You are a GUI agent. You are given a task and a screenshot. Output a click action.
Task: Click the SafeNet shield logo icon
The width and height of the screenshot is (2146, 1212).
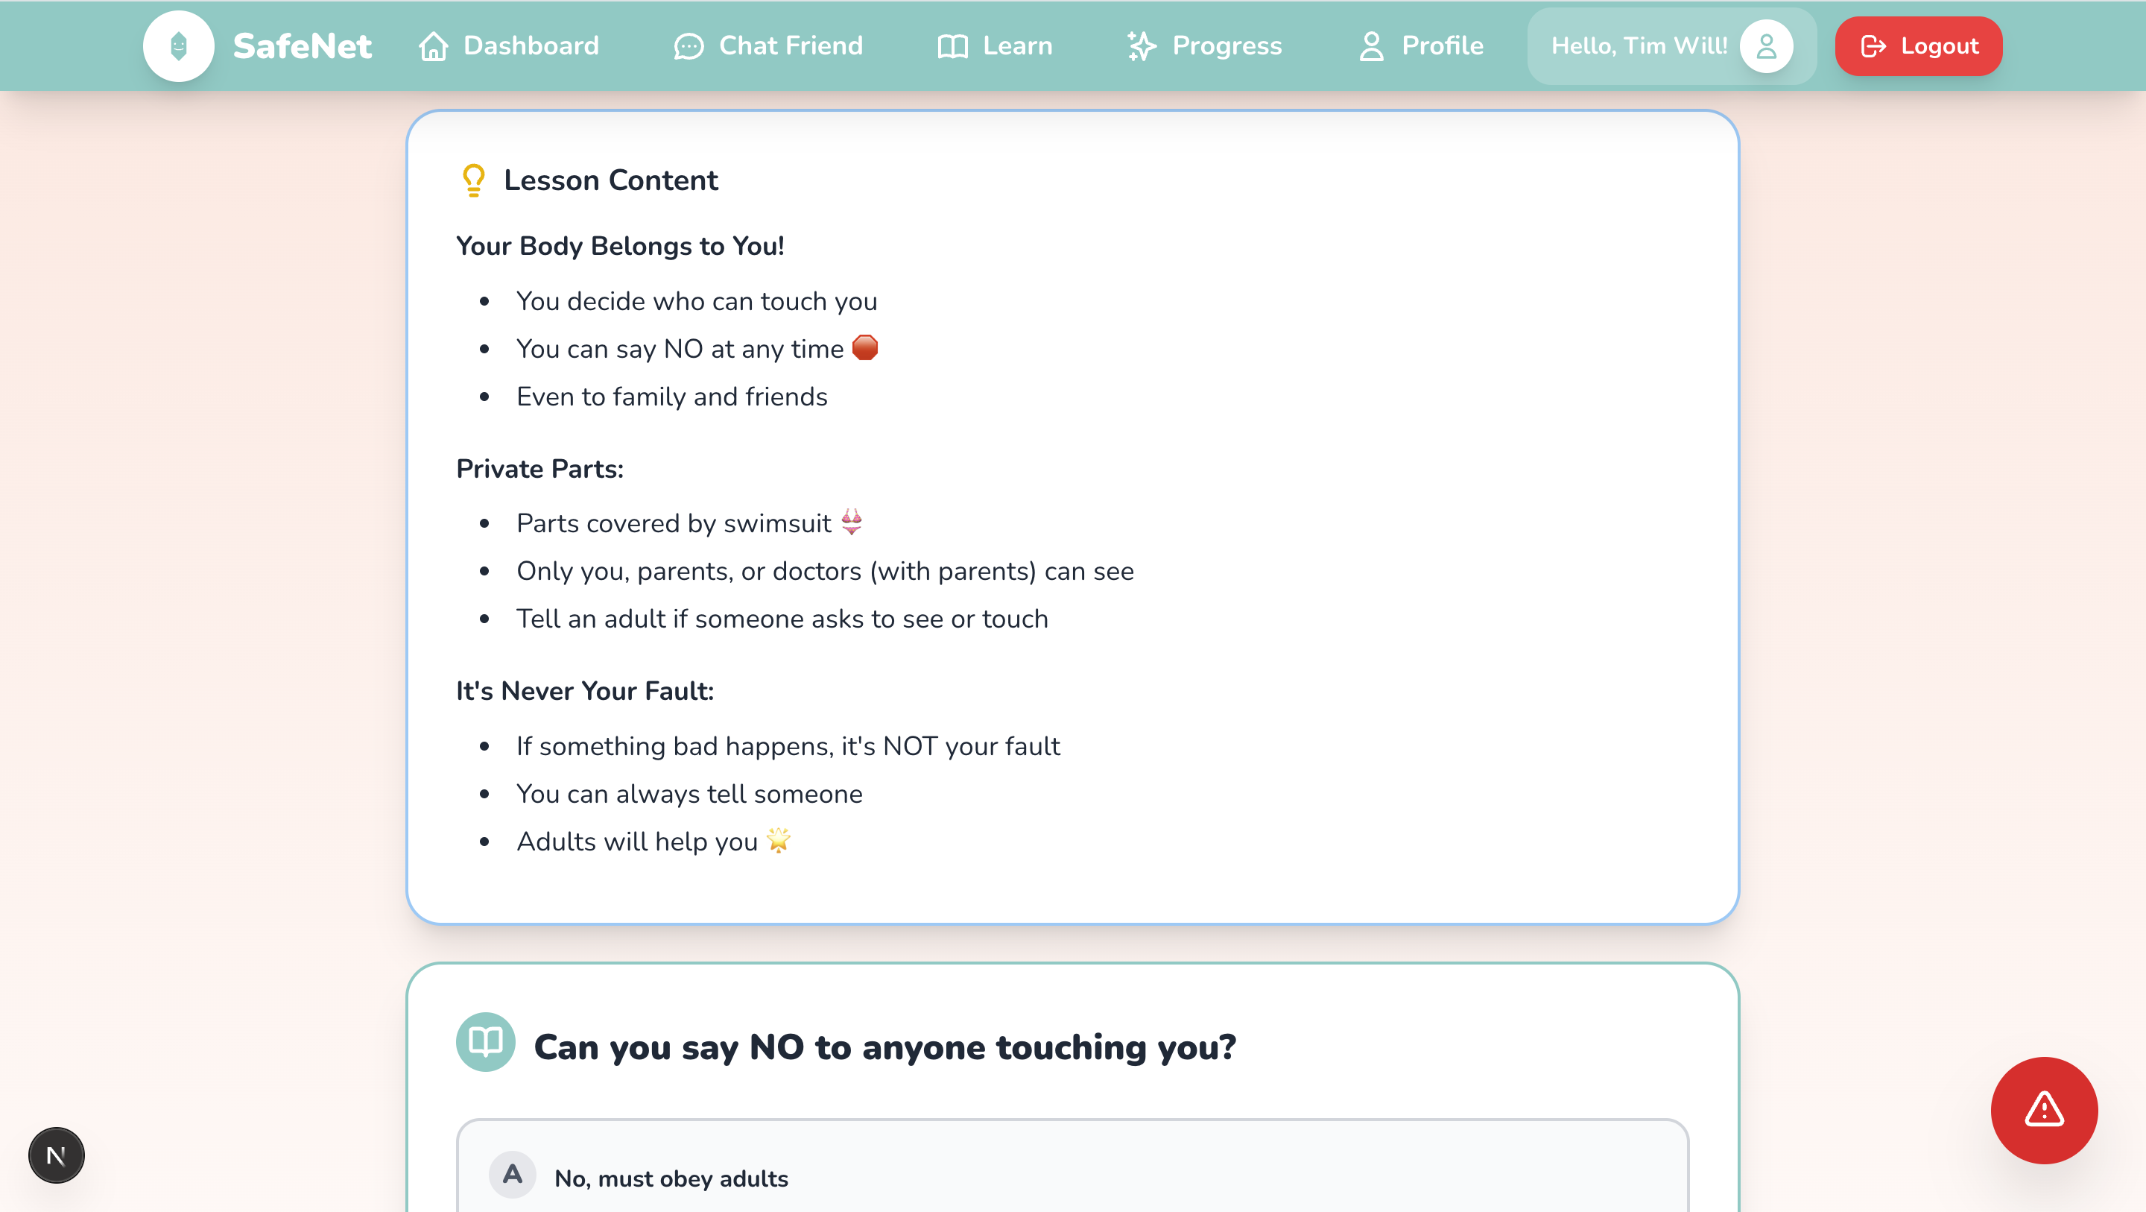pos(178,46)
